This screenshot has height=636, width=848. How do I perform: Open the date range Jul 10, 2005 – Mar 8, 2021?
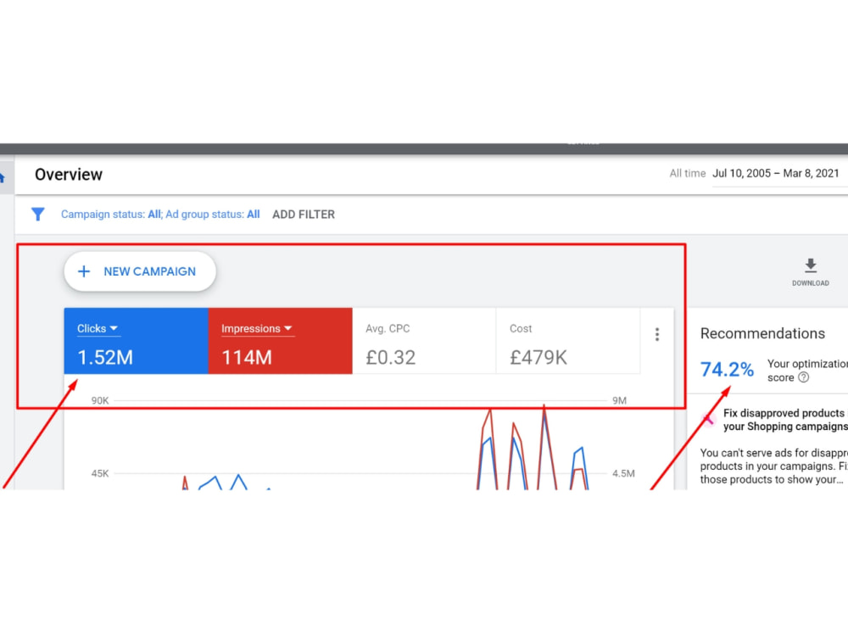(776, 174)
